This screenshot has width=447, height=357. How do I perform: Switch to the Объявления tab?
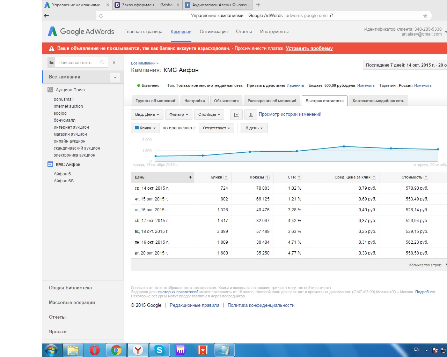226,101
